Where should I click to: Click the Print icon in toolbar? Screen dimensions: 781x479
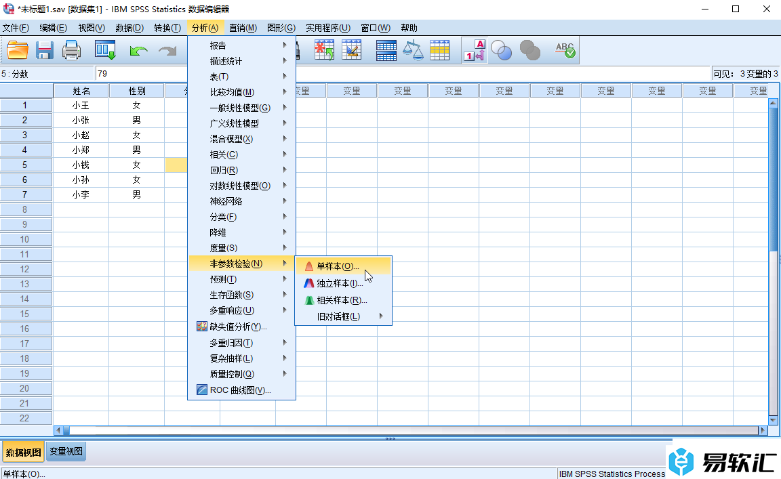pyautogui.click(x=71, y=50)
